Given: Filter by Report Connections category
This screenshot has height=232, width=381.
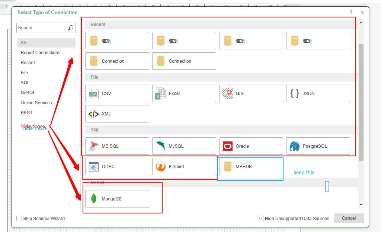Looking at the screenshot, I should 46,53.
